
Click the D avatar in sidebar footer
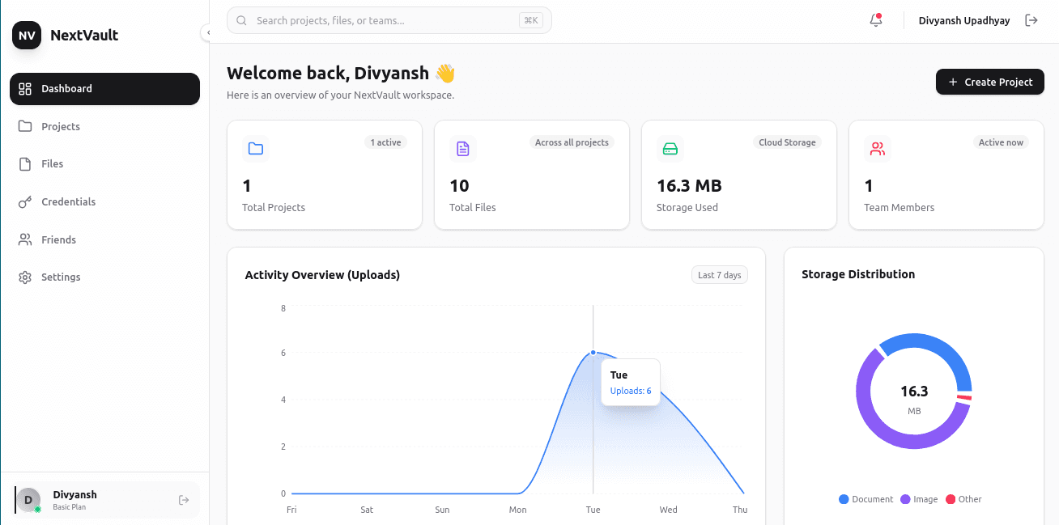(28, 500)
